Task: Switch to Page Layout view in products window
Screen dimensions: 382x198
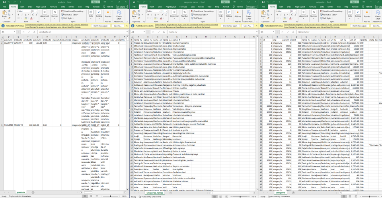Action: point(91,196)
